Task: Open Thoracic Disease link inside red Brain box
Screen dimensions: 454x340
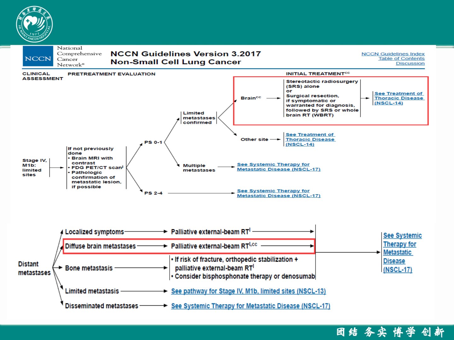Action: (x=399, y=98)
